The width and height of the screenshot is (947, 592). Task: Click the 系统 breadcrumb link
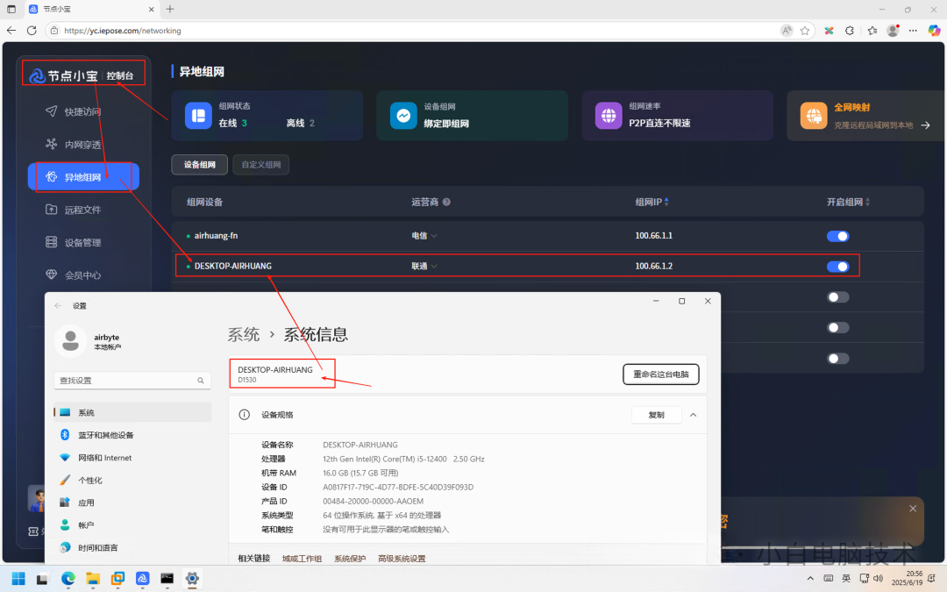click(x=244, y=334)
